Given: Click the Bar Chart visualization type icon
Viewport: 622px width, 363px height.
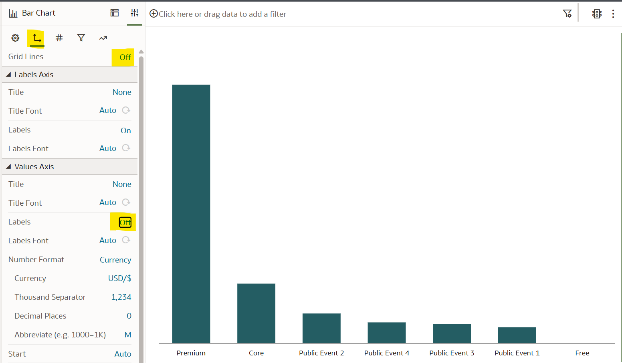Looking at the screenshot, I should pos(13,13).
